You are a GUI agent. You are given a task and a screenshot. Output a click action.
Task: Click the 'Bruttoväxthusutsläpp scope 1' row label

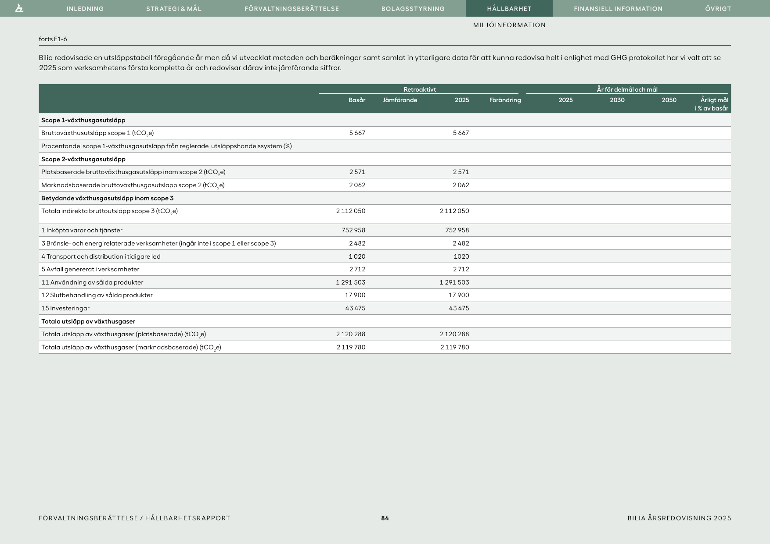pos(97,133)
